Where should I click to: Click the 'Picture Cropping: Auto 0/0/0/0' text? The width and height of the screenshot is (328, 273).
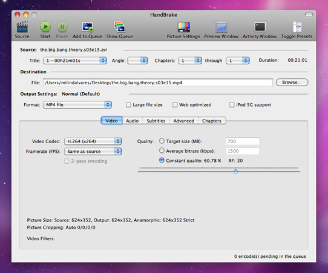pos(61,227)
